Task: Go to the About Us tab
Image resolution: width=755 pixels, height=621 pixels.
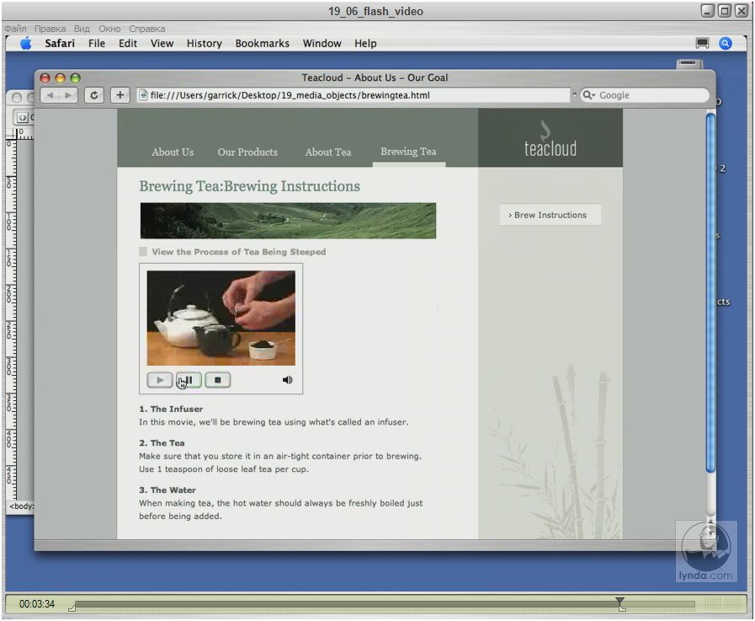Action: point(173,152)
